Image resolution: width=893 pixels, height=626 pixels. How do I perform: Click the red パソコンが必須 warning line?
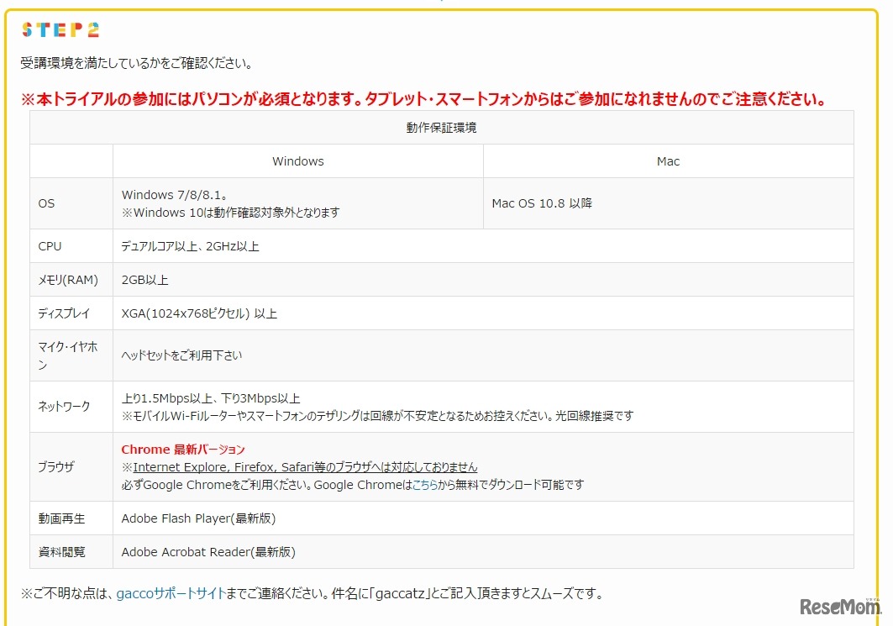(x=423, y=99)
